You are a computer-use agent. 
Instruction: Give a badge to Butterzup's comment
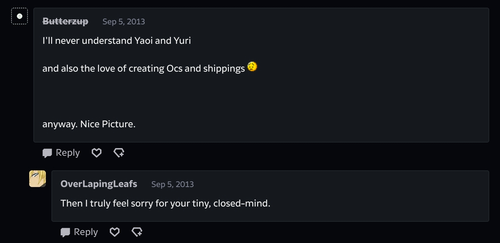(x=119, y=153)
